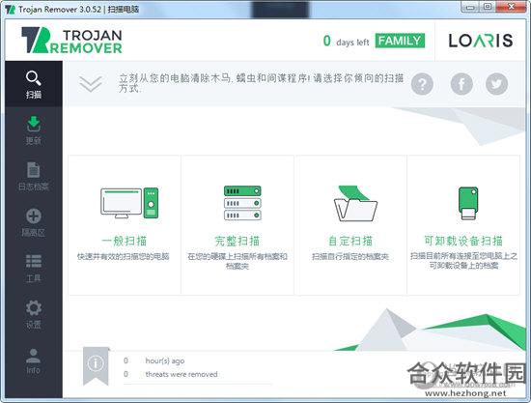Start 自定扫描 custom scan
This screenshot has width=531, height=403.
tap(350, 225)
